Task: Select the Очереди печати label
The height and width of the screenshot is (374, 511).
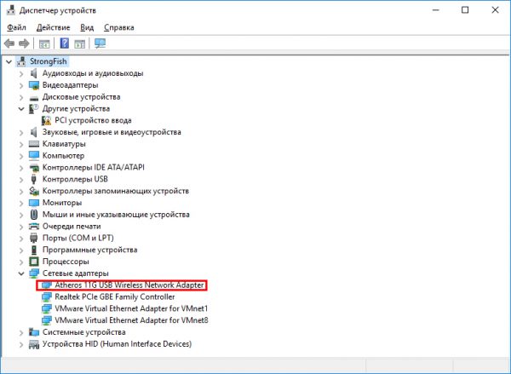Action: point(72,227)
